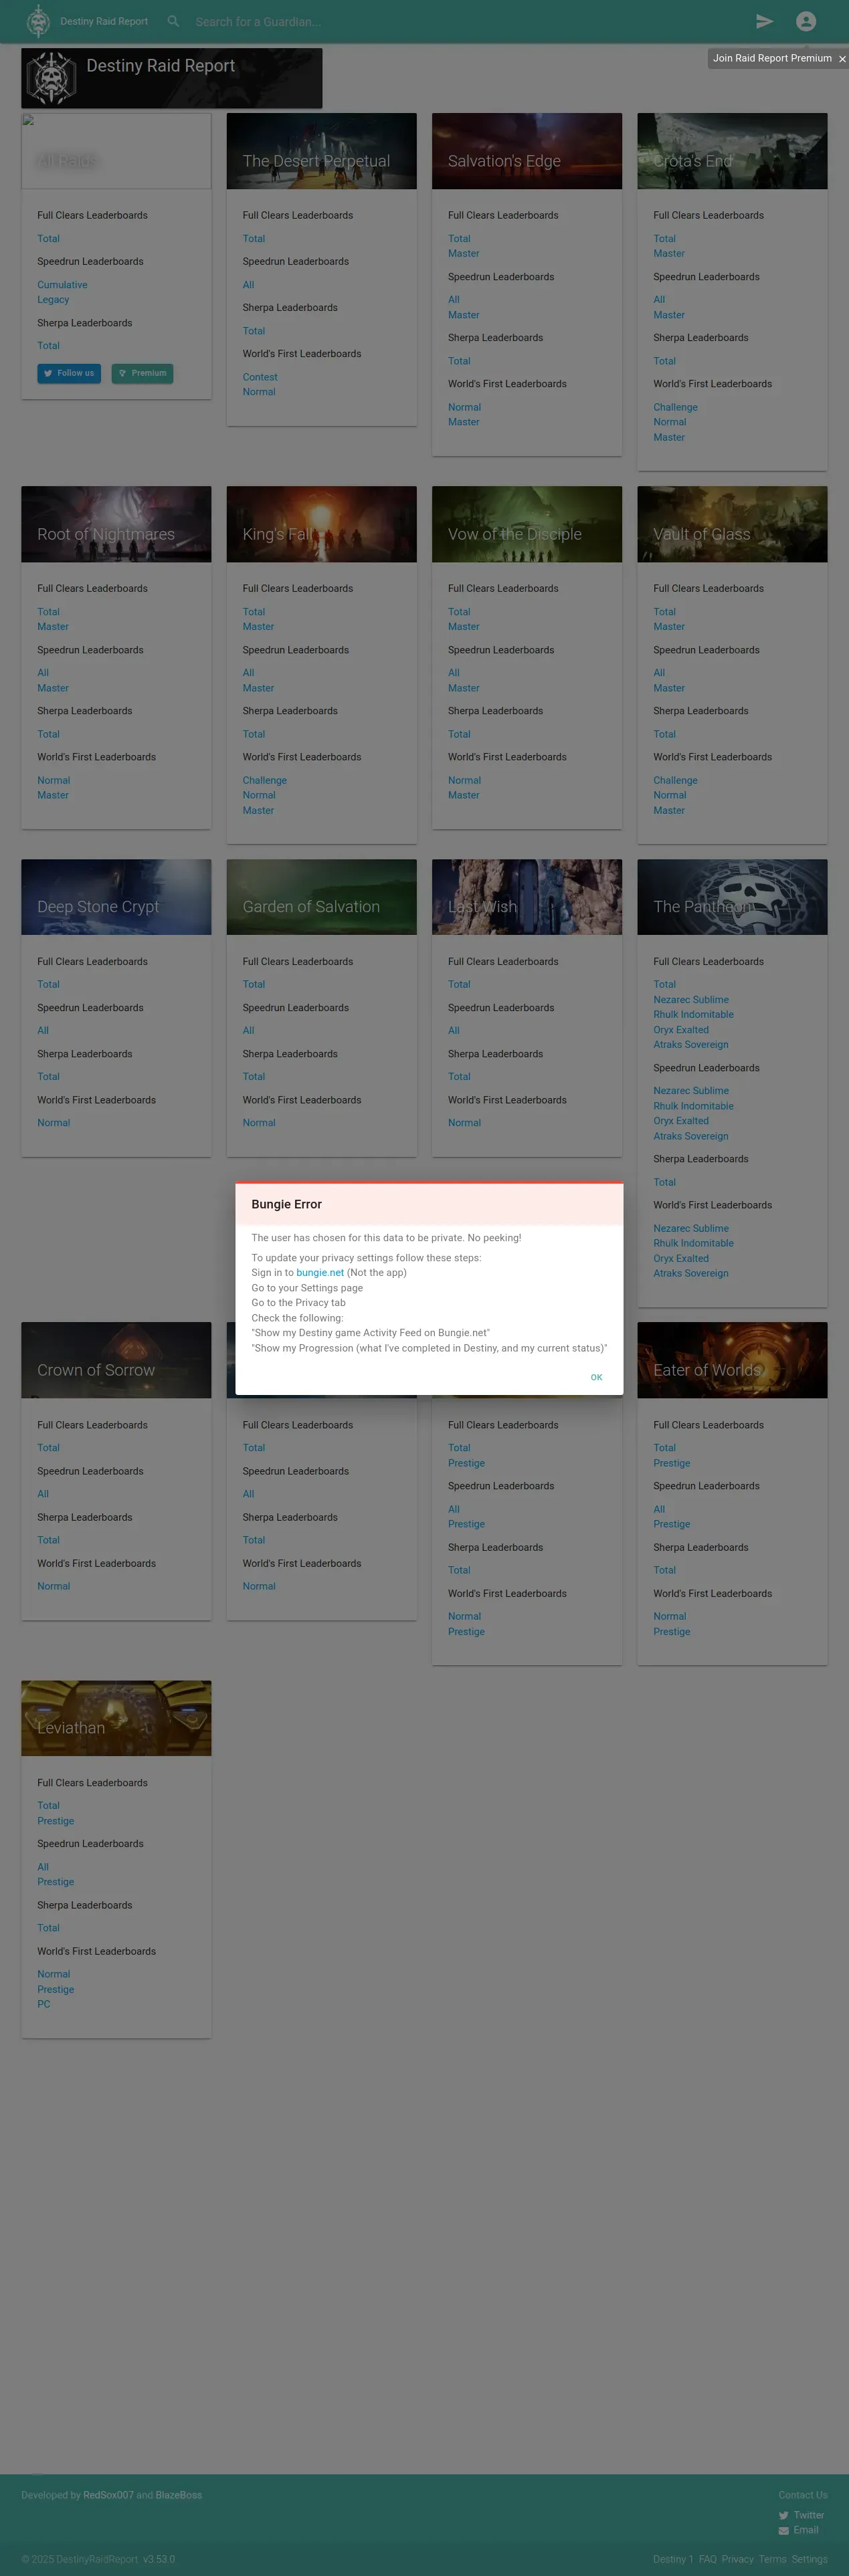Open Cumulative speedrun leaderboard in All Raids
Viewport: 849px width, 2576px height.
pyautogui.click(x=62, y=285)
